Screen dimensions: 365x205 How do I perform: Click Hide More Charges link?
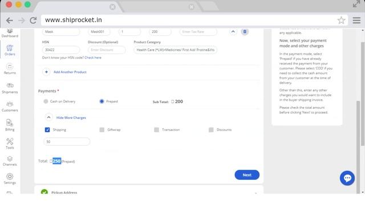[x=71, y=118]
